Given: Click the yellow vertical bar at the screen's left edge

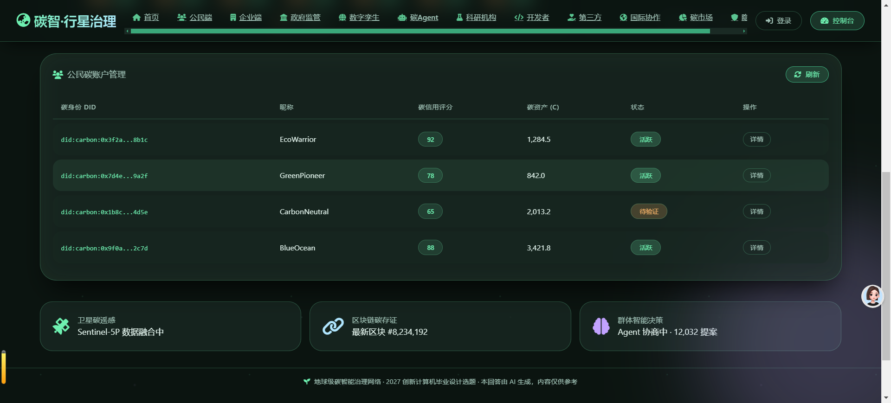Looking at the screenshot, I should pyautogui.click(x=4, y=367).
